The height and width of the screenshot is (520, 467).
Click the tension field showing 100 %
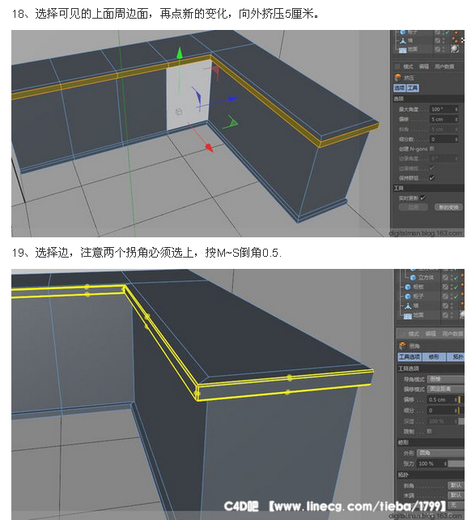click(432, 463)
